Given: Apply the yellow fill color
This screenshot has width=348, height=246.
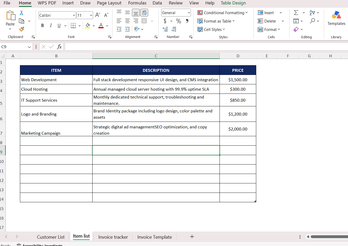Looking at the screenshot, I should click(88, 25).
